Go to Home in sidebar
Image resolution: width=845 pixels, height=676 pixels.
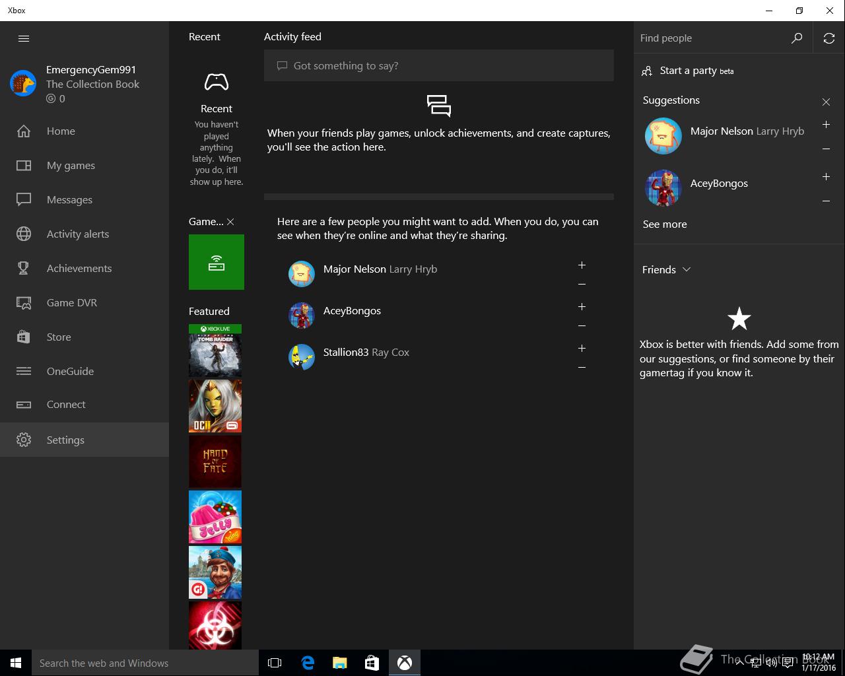(x=84, y=131)
